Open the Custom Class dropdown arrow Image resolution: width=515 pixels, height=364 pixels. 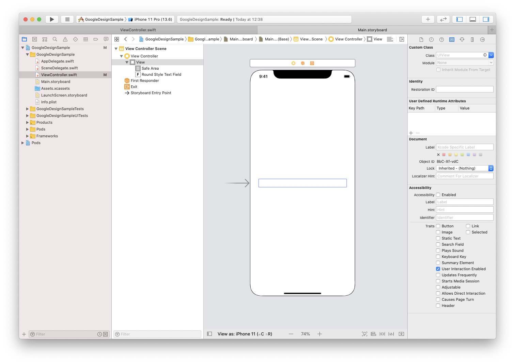(491, 55)
